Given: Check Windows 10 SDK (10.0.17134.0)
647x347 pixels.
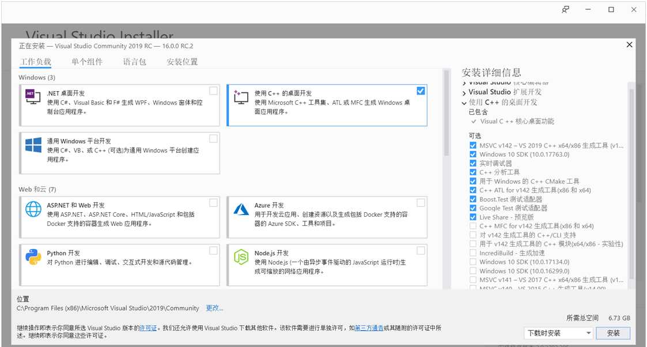Looking at the screenshot, I should pyautogui.click(x=473, y=262).
